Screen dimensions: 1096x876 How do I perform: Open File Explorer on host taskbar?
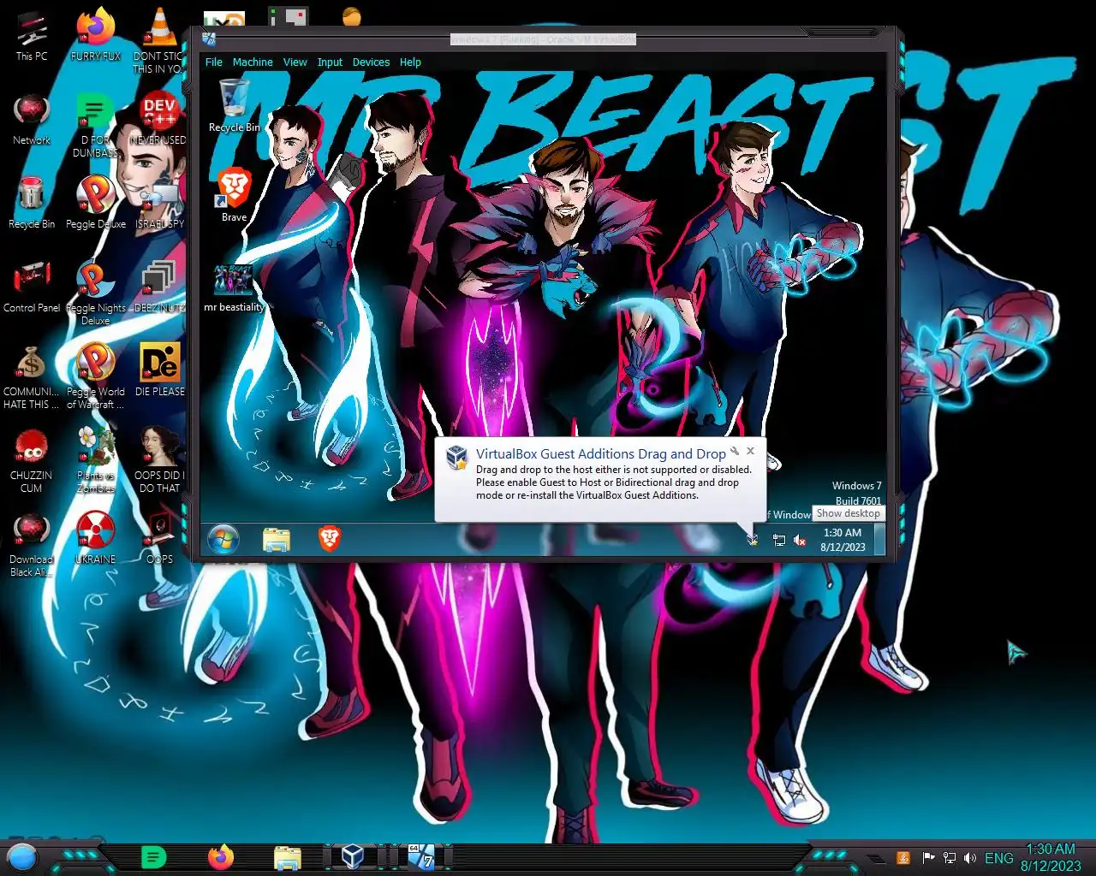tap(288, 856)
